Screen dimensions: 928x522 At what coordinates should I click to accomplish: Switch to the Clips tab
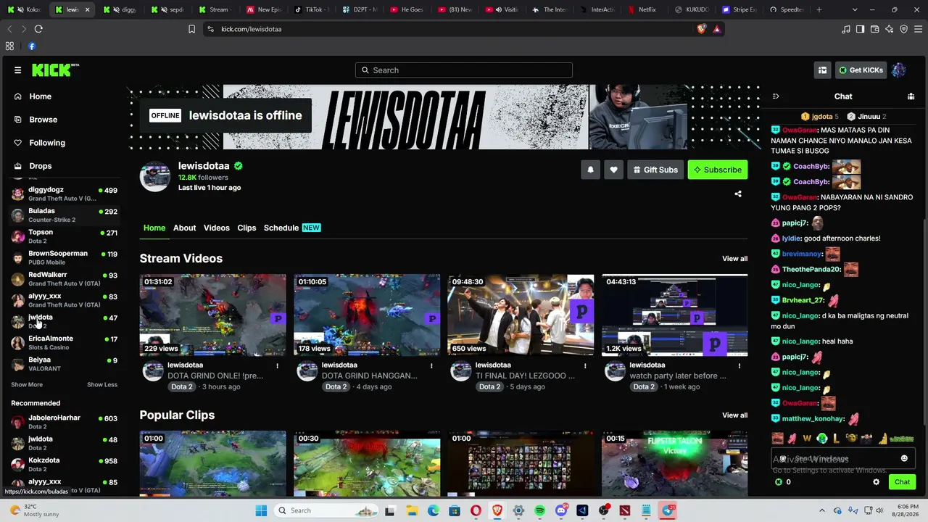coord(246,228)
